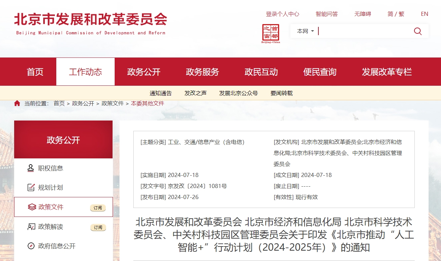Screen dimensions: 441x261
Task: Open the 政民互动 navigation tab
Action: [x=261, y=72]
